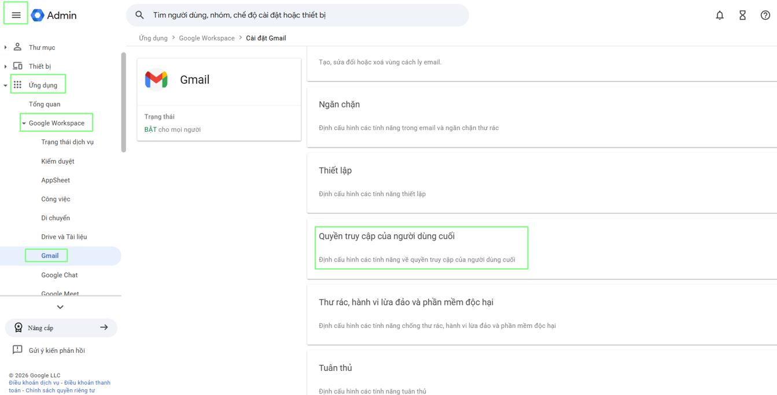Click the Trạng thái BẬT status card
777x395 pixels.
click(x=219, y=123)
